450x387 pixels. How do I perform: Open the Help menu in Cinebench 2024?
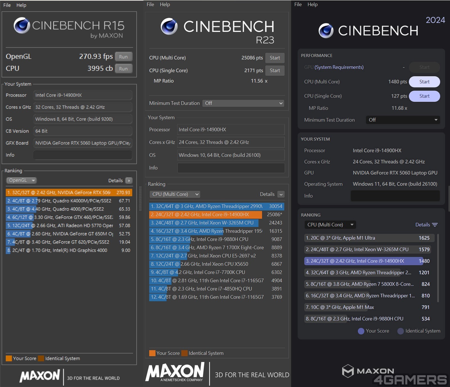[x=312, y=5]
